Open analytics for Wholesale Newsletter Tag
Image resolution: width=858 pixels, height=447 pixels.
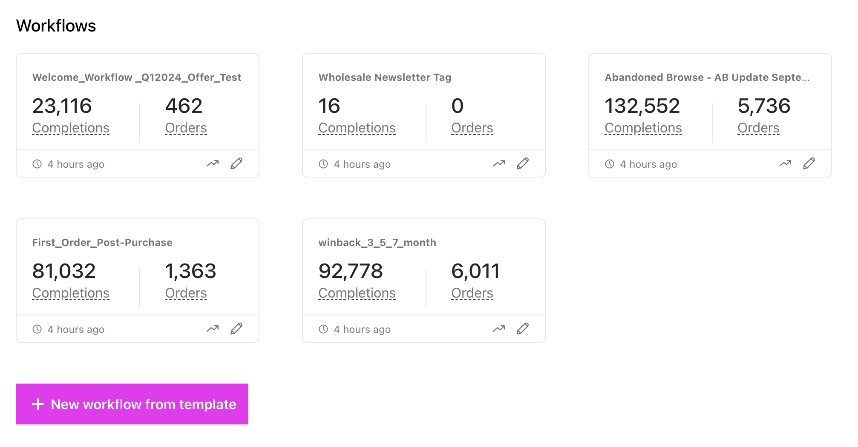498,163
